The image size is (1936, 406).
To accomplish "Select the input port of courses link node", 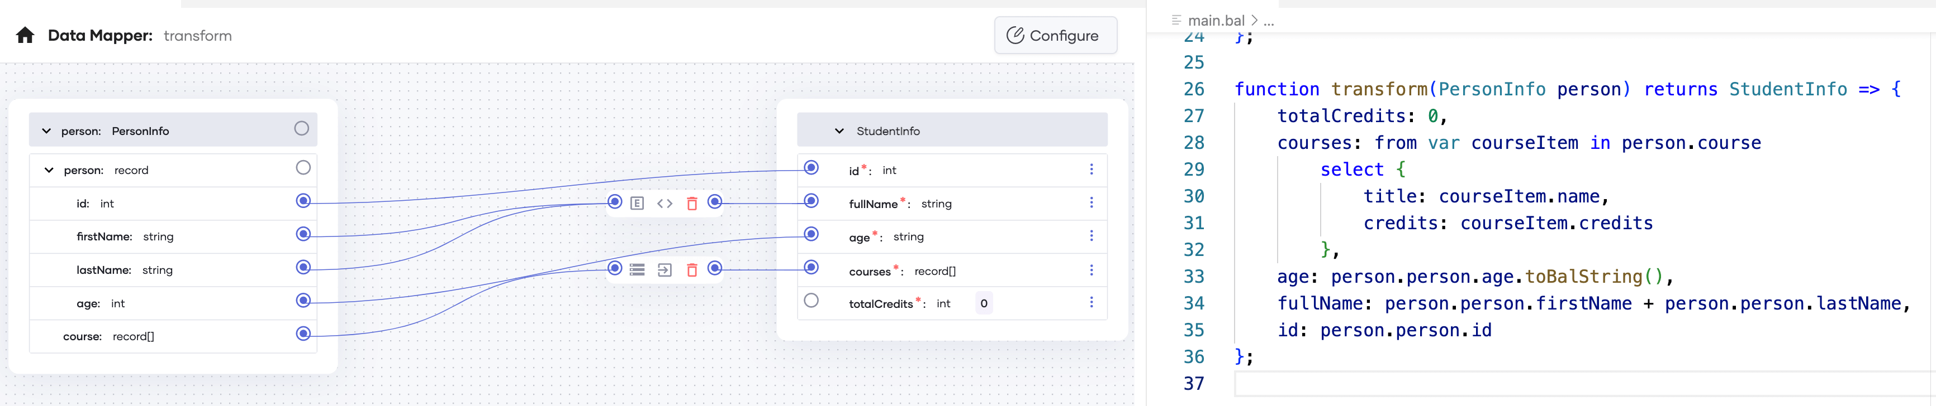I will (x=615, y=268).
